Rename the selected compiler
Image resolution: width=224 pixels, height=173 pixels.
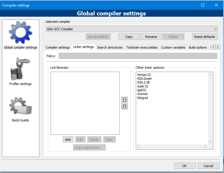(x=151, y=37)
